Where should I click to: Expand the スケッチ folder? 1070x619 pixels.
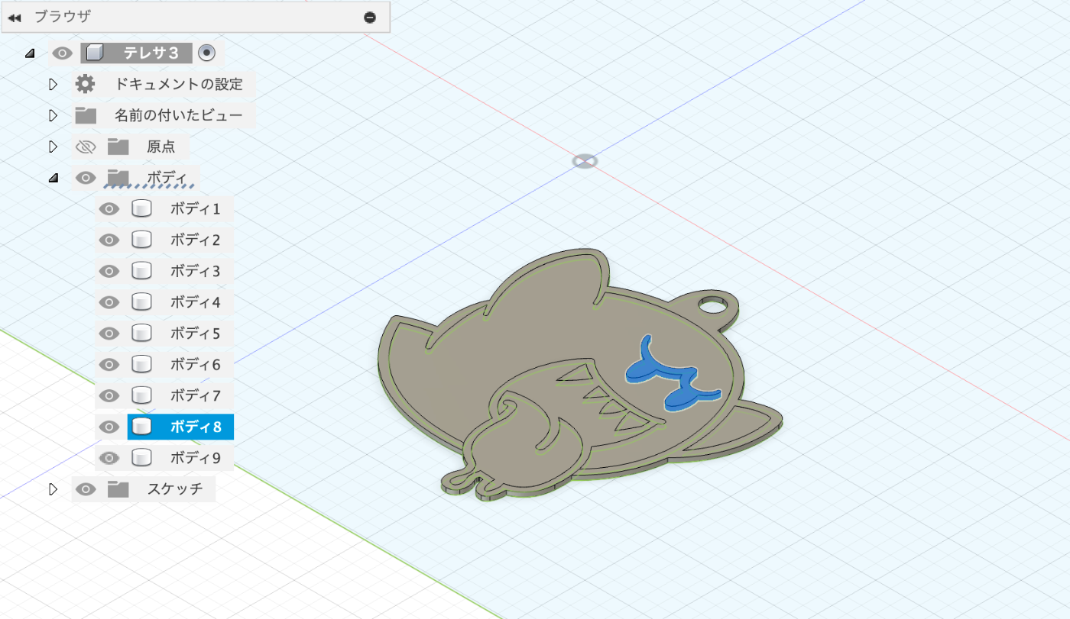53,489
